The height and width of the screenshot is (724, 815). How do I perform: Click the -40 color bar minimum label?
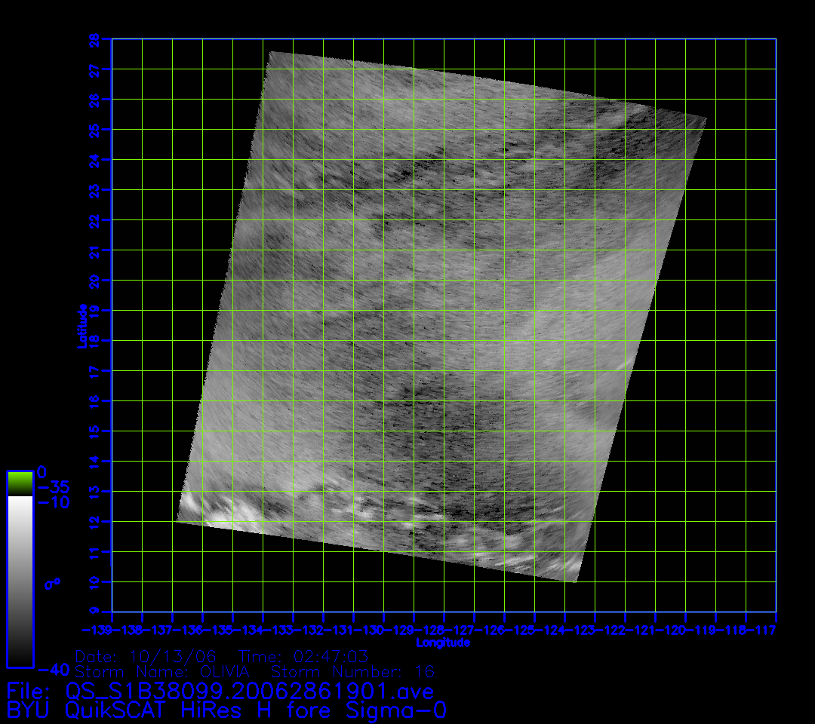51,669
